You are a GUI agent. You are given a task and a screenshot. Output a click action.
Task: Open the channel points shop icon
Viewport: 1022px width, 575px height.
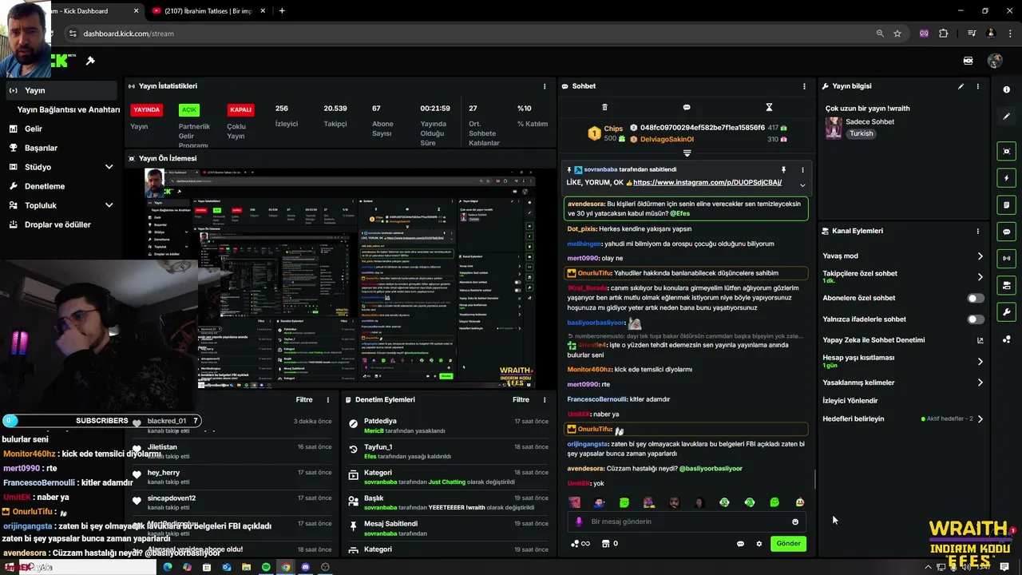click(x=605, y=544)
